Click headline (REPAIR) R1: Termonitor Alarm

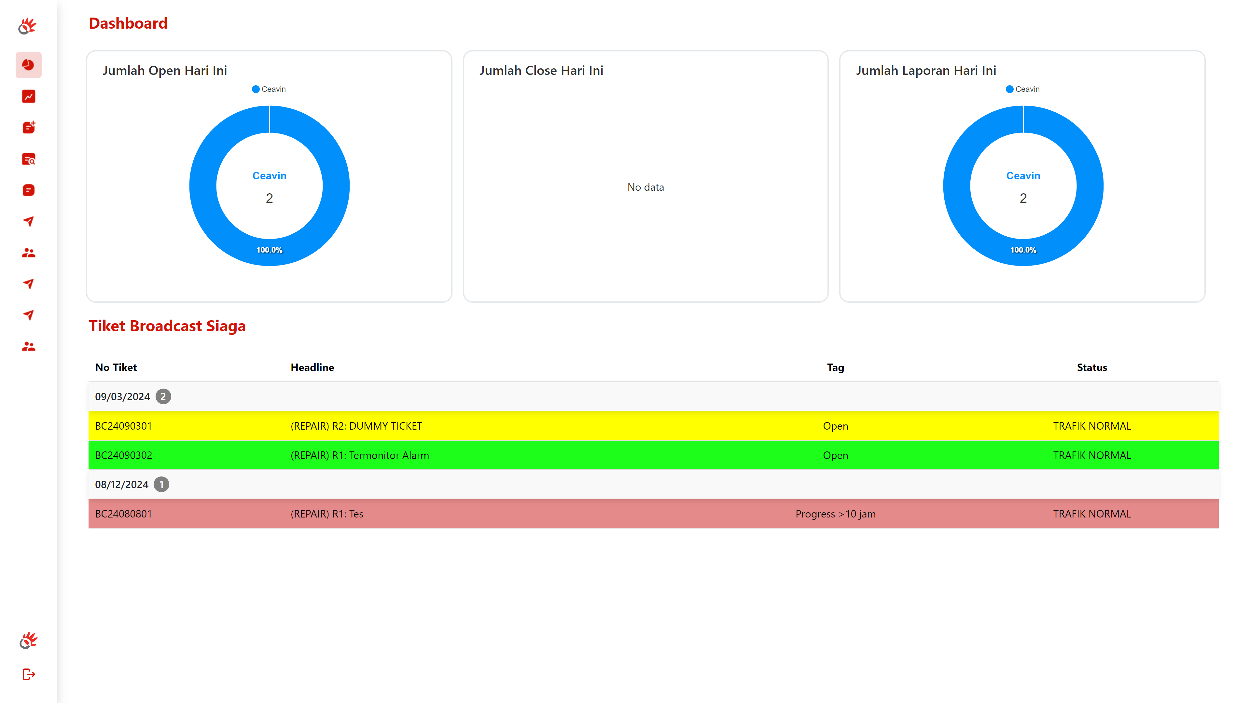tap(360, 456)
